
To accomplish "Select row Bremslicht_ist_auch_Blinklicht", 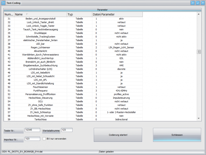I will coord(73,62).
